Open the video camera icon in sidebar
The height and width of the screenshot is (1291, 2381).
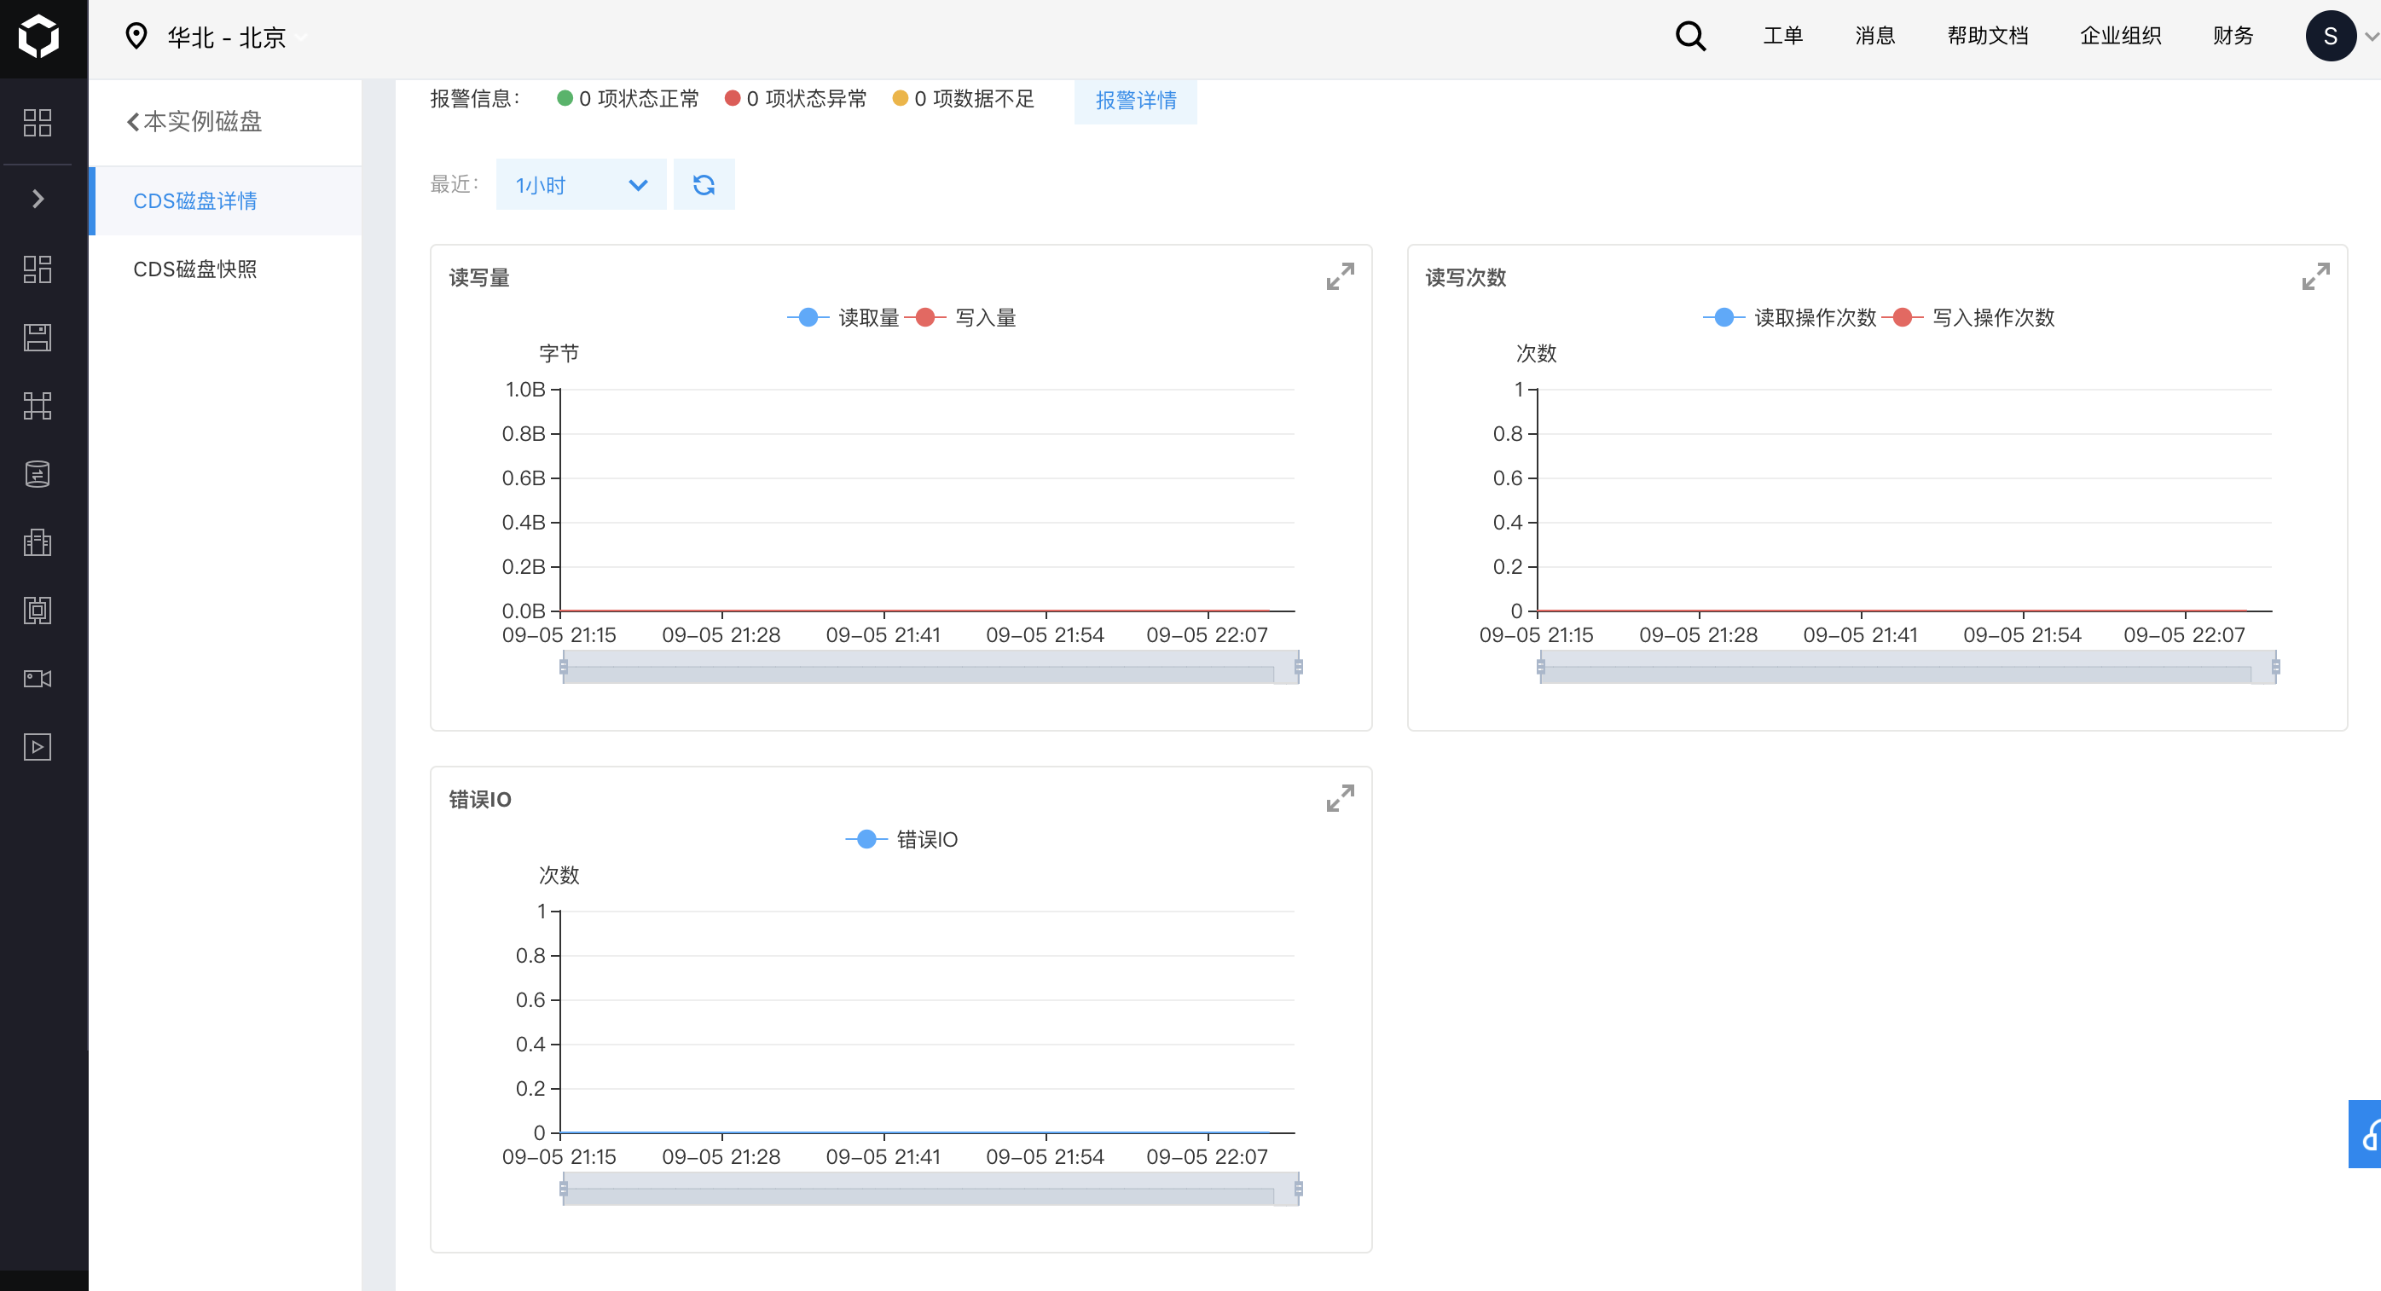pyautogui.click(x=37, y=678)
